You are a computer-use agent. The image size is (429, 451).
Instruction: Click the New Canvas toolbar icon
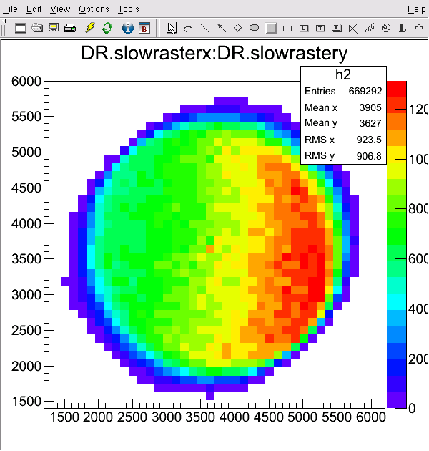21,28
